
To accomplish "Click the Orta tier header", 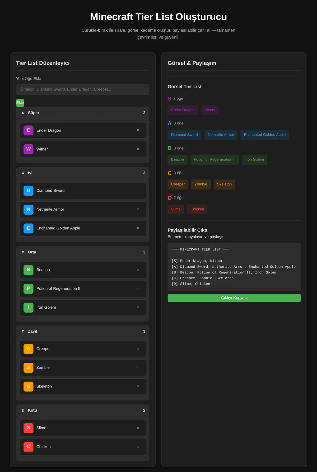I will pos(83,252).
